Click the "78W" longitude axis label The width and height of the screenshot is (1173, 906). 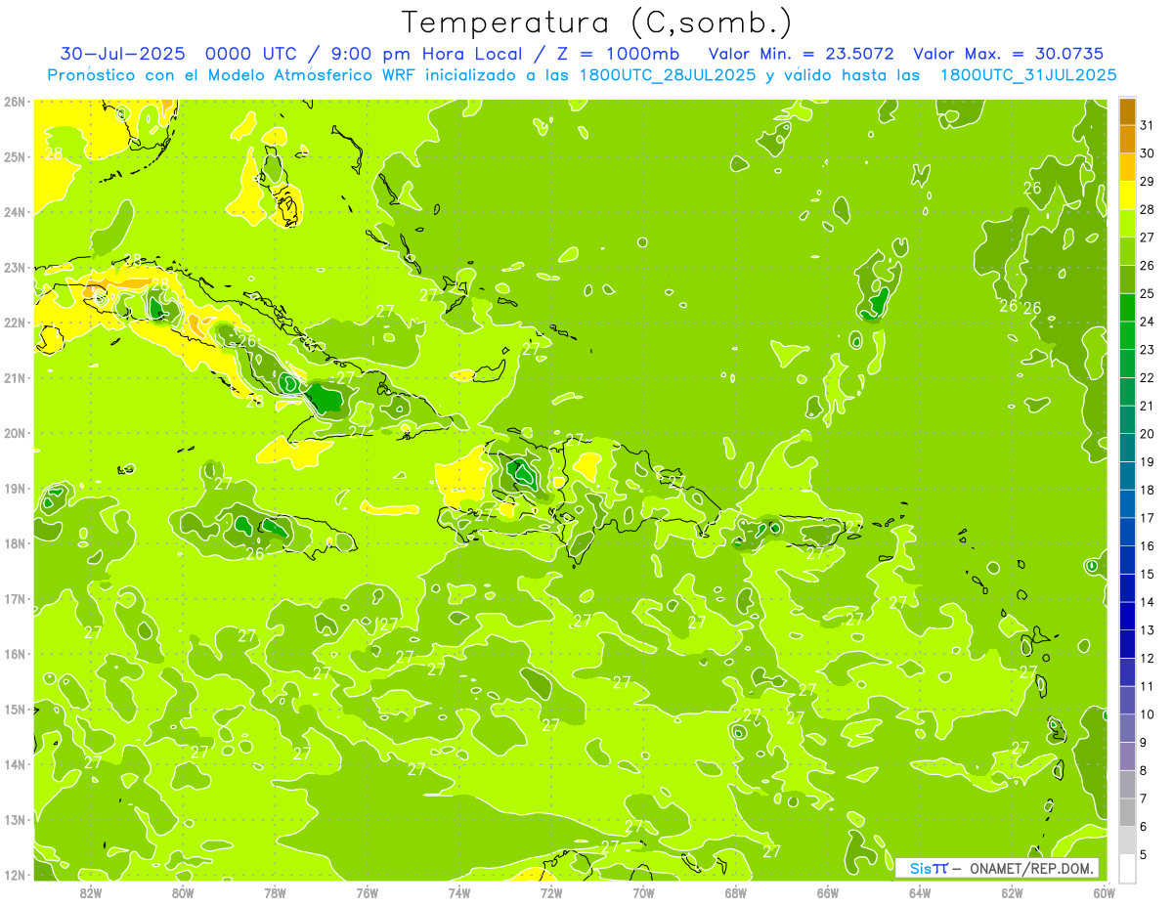pyautogui.click(x=275, y=892)
